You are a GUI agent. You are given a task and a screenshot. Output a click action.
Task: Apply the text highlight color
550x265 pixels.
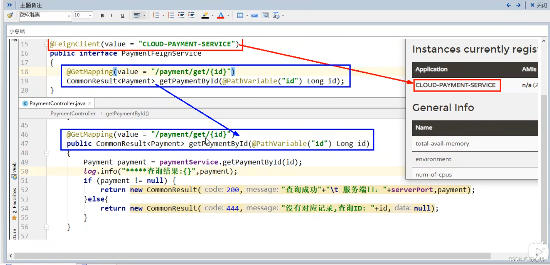[205, 15]
